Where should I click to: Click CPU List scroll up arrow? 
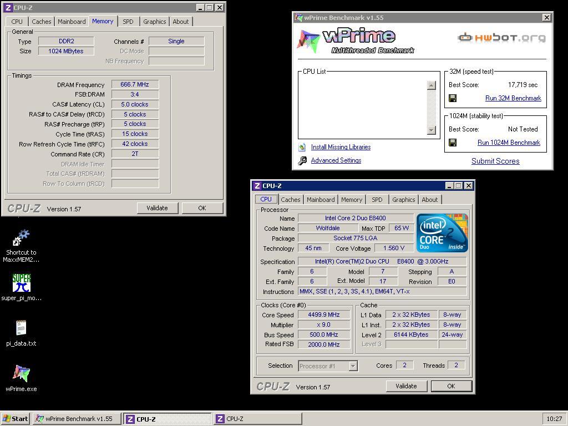click(x=431, y=85)
